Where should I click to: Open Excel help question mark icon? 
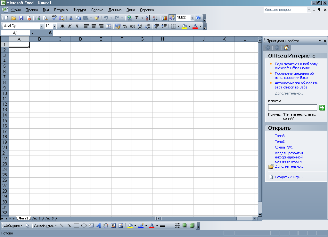click(x=198, y=18)
